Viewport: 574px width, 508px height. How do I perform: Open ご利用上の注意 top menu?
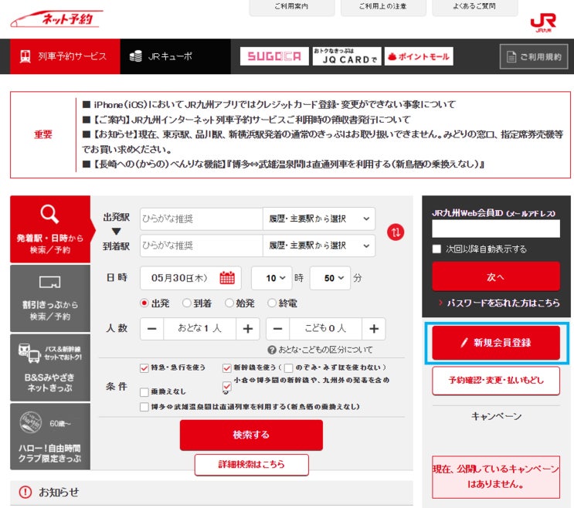tap(383, 7)
